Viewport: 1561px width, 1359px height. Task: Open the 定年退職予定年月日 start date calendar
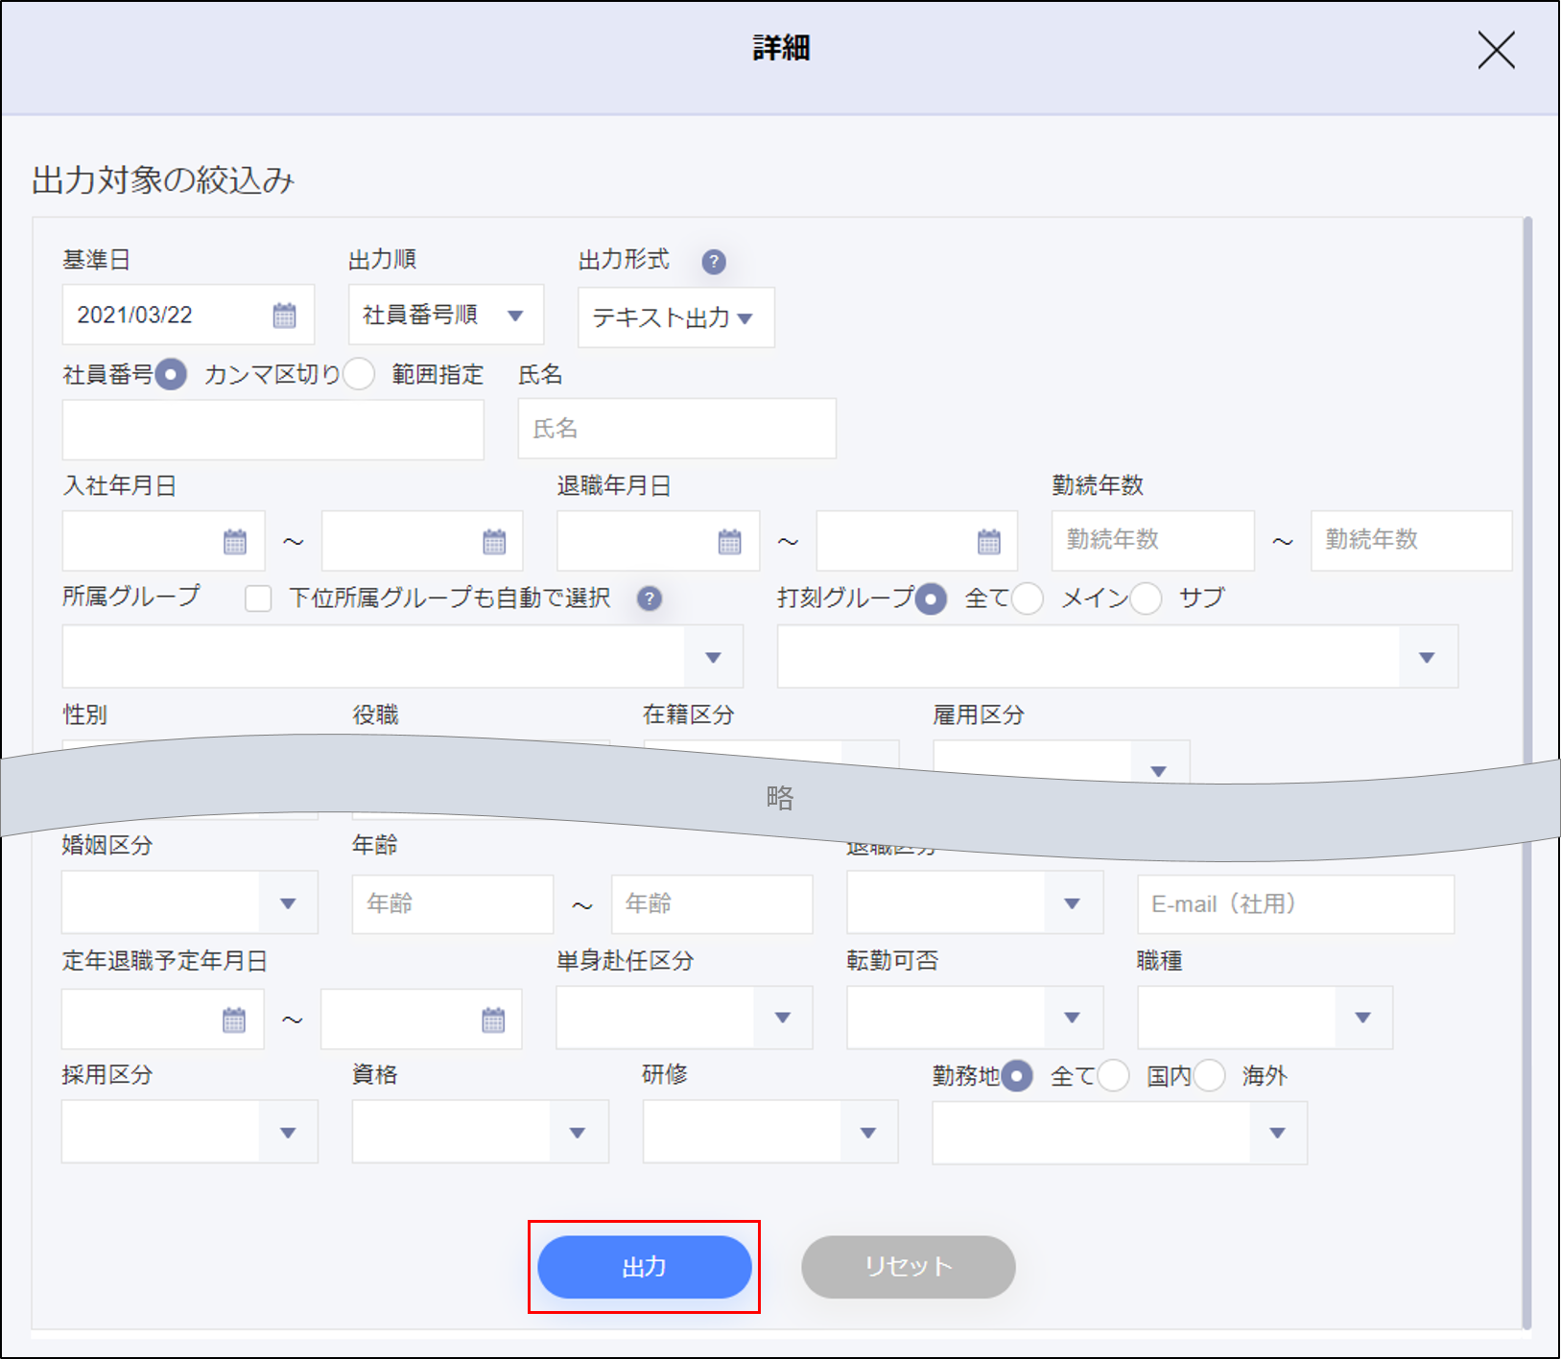(234, 1019)
